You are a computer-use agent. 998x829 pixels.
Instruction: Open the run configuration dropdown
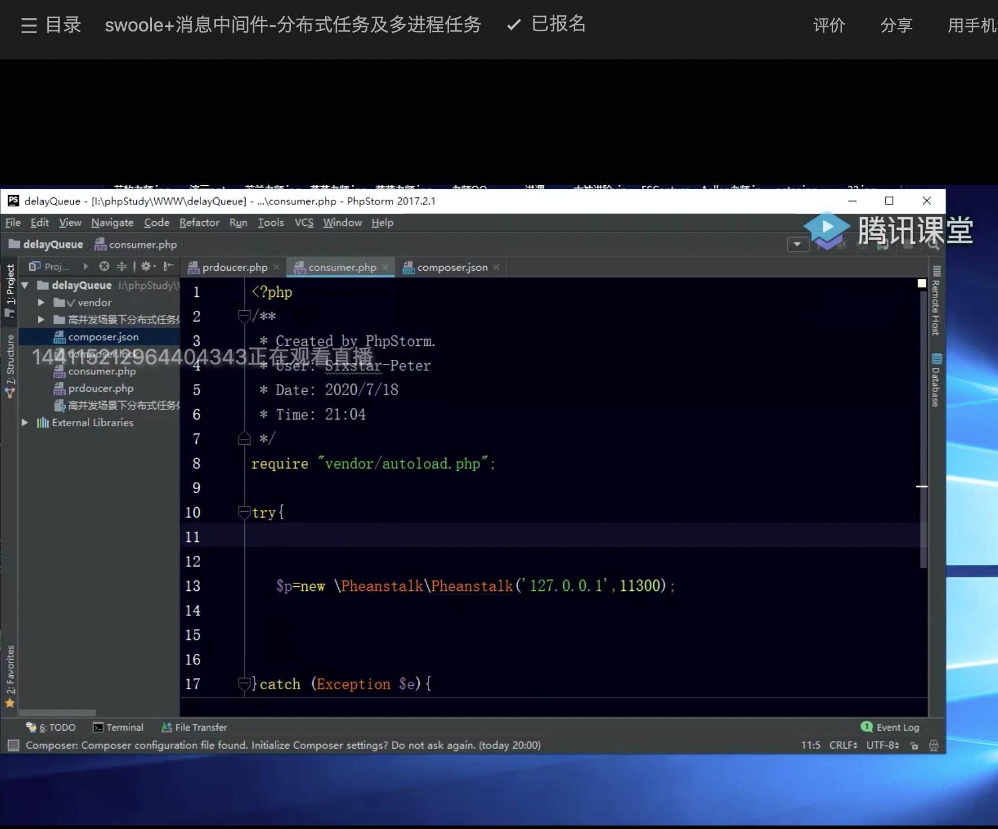click(797, 245)
